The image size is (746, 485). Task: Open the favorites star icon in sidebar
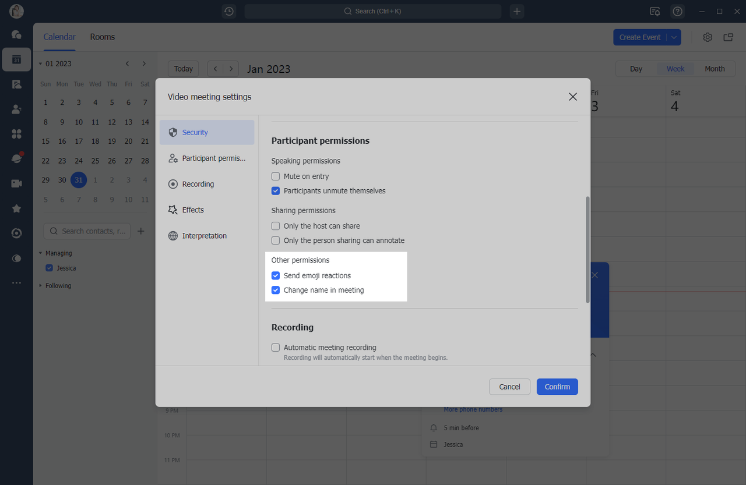(x=16, y=208)
